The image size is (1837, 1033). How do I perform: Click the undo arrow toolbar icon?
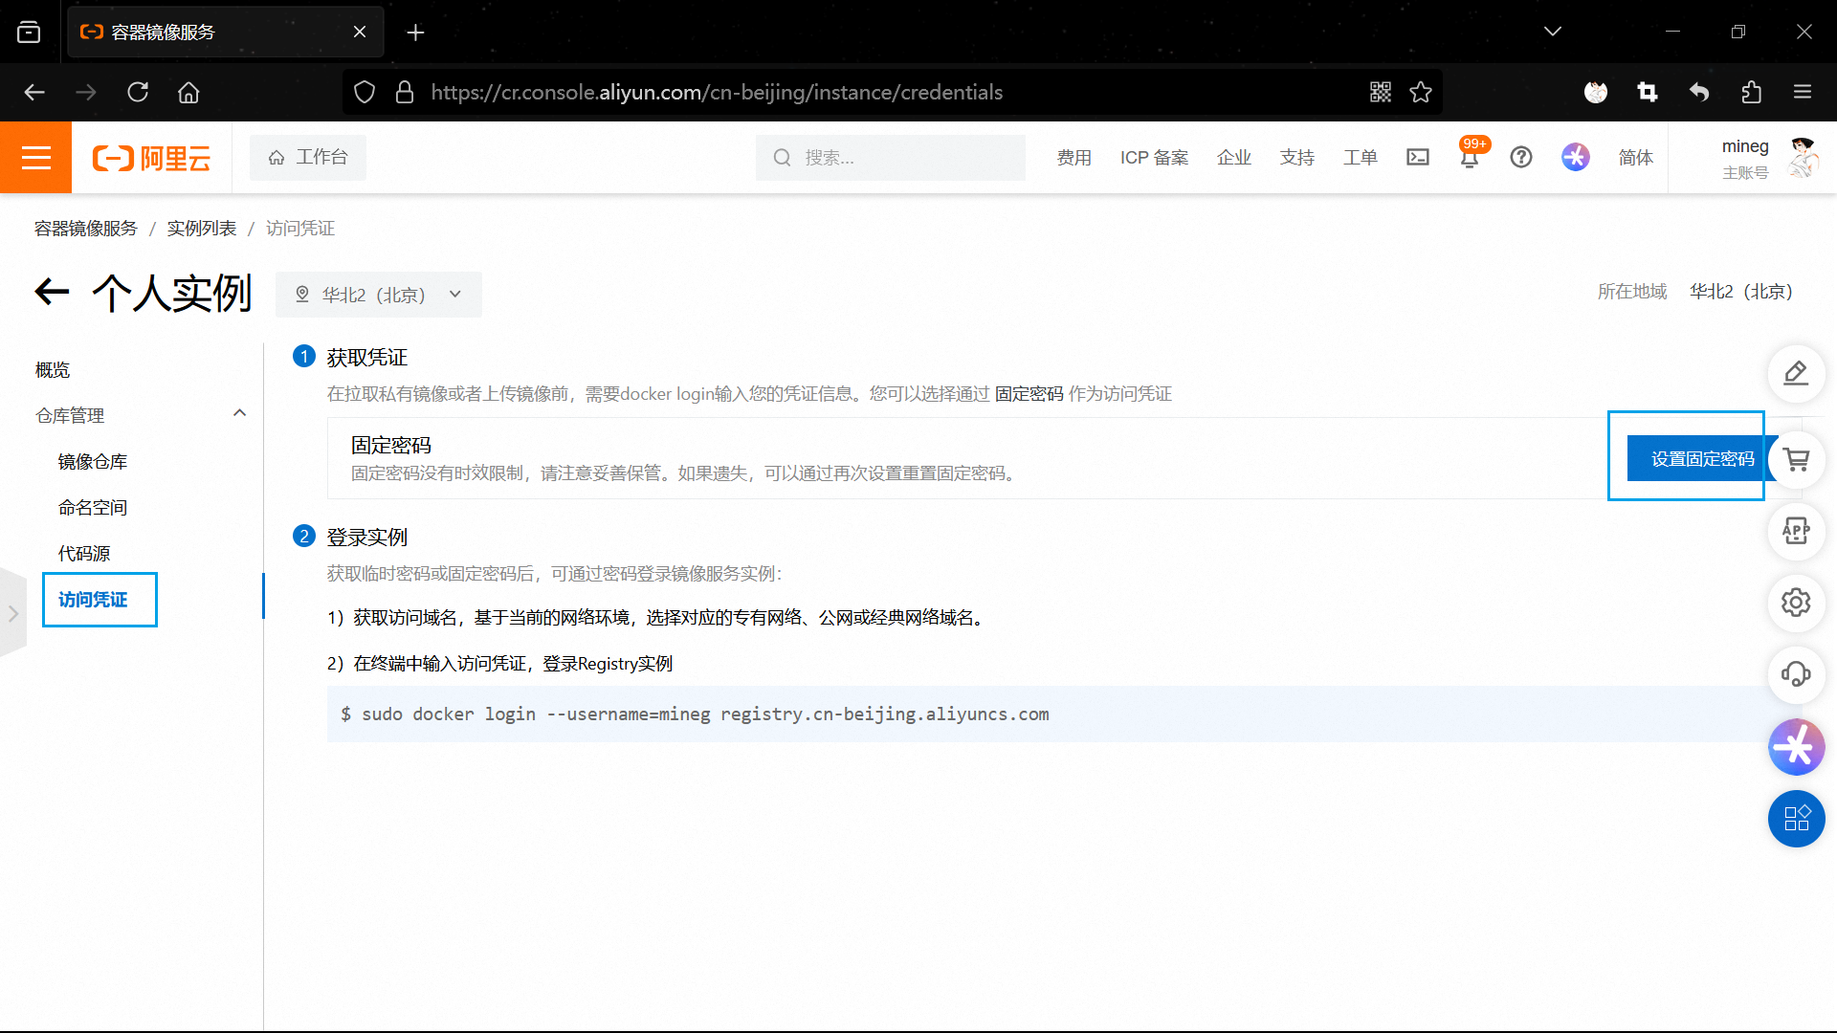(x=1699, y=92)
